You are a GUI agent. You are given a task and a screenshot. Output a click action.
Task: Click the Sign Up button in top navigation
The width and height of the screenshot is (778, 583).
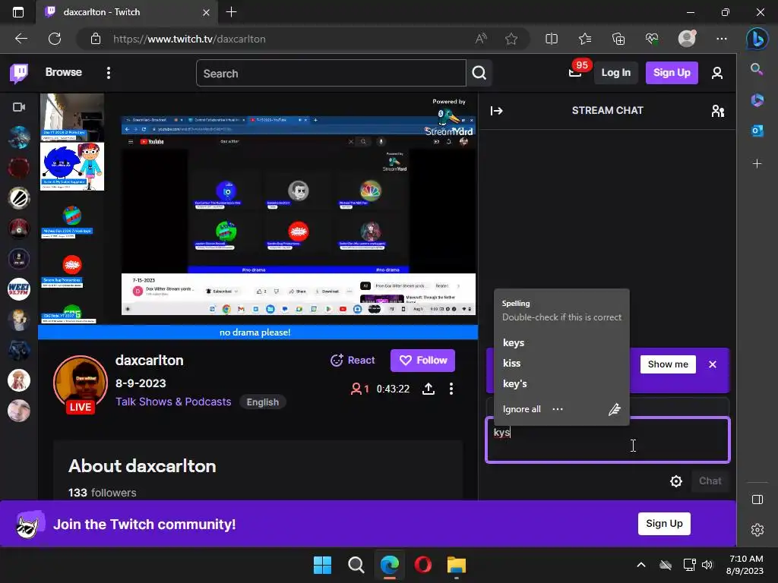tap(672, 73)
